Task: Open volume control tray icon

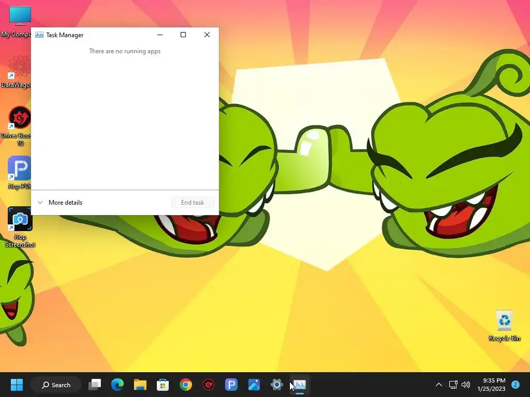Action: point(466,385)
